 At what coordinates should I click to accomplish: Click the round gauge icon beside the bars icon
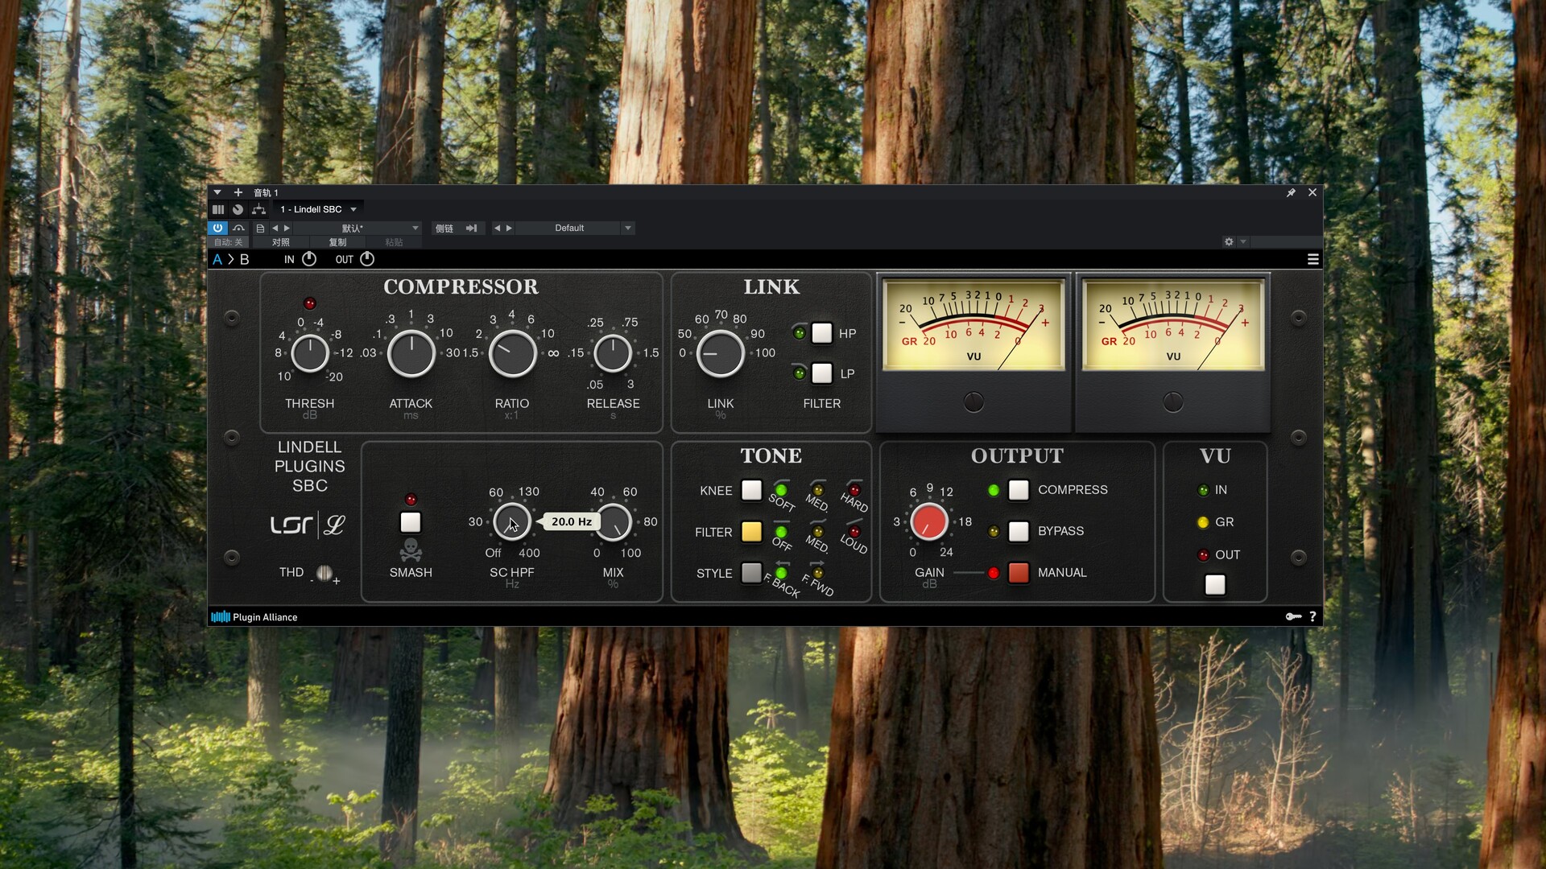pyautogui.click(x=238, y=209)
